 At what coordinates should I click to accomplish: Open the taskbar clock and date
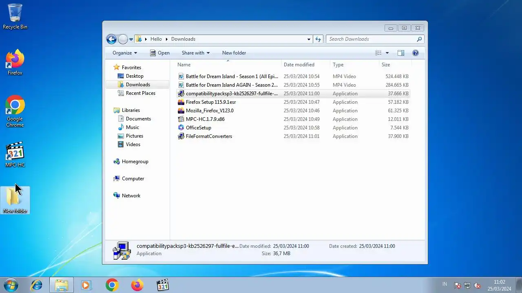click(x=499, y=285)
